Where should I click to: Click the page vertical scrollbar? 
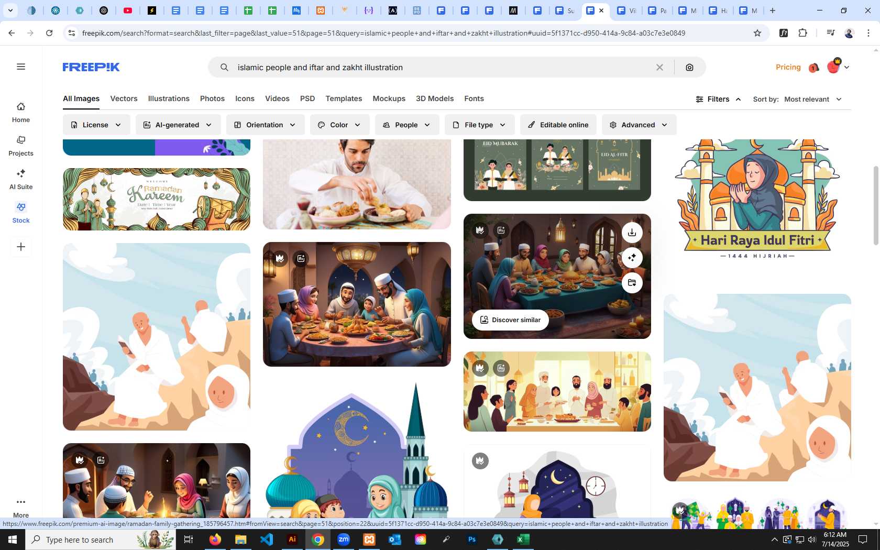point(876,205)
